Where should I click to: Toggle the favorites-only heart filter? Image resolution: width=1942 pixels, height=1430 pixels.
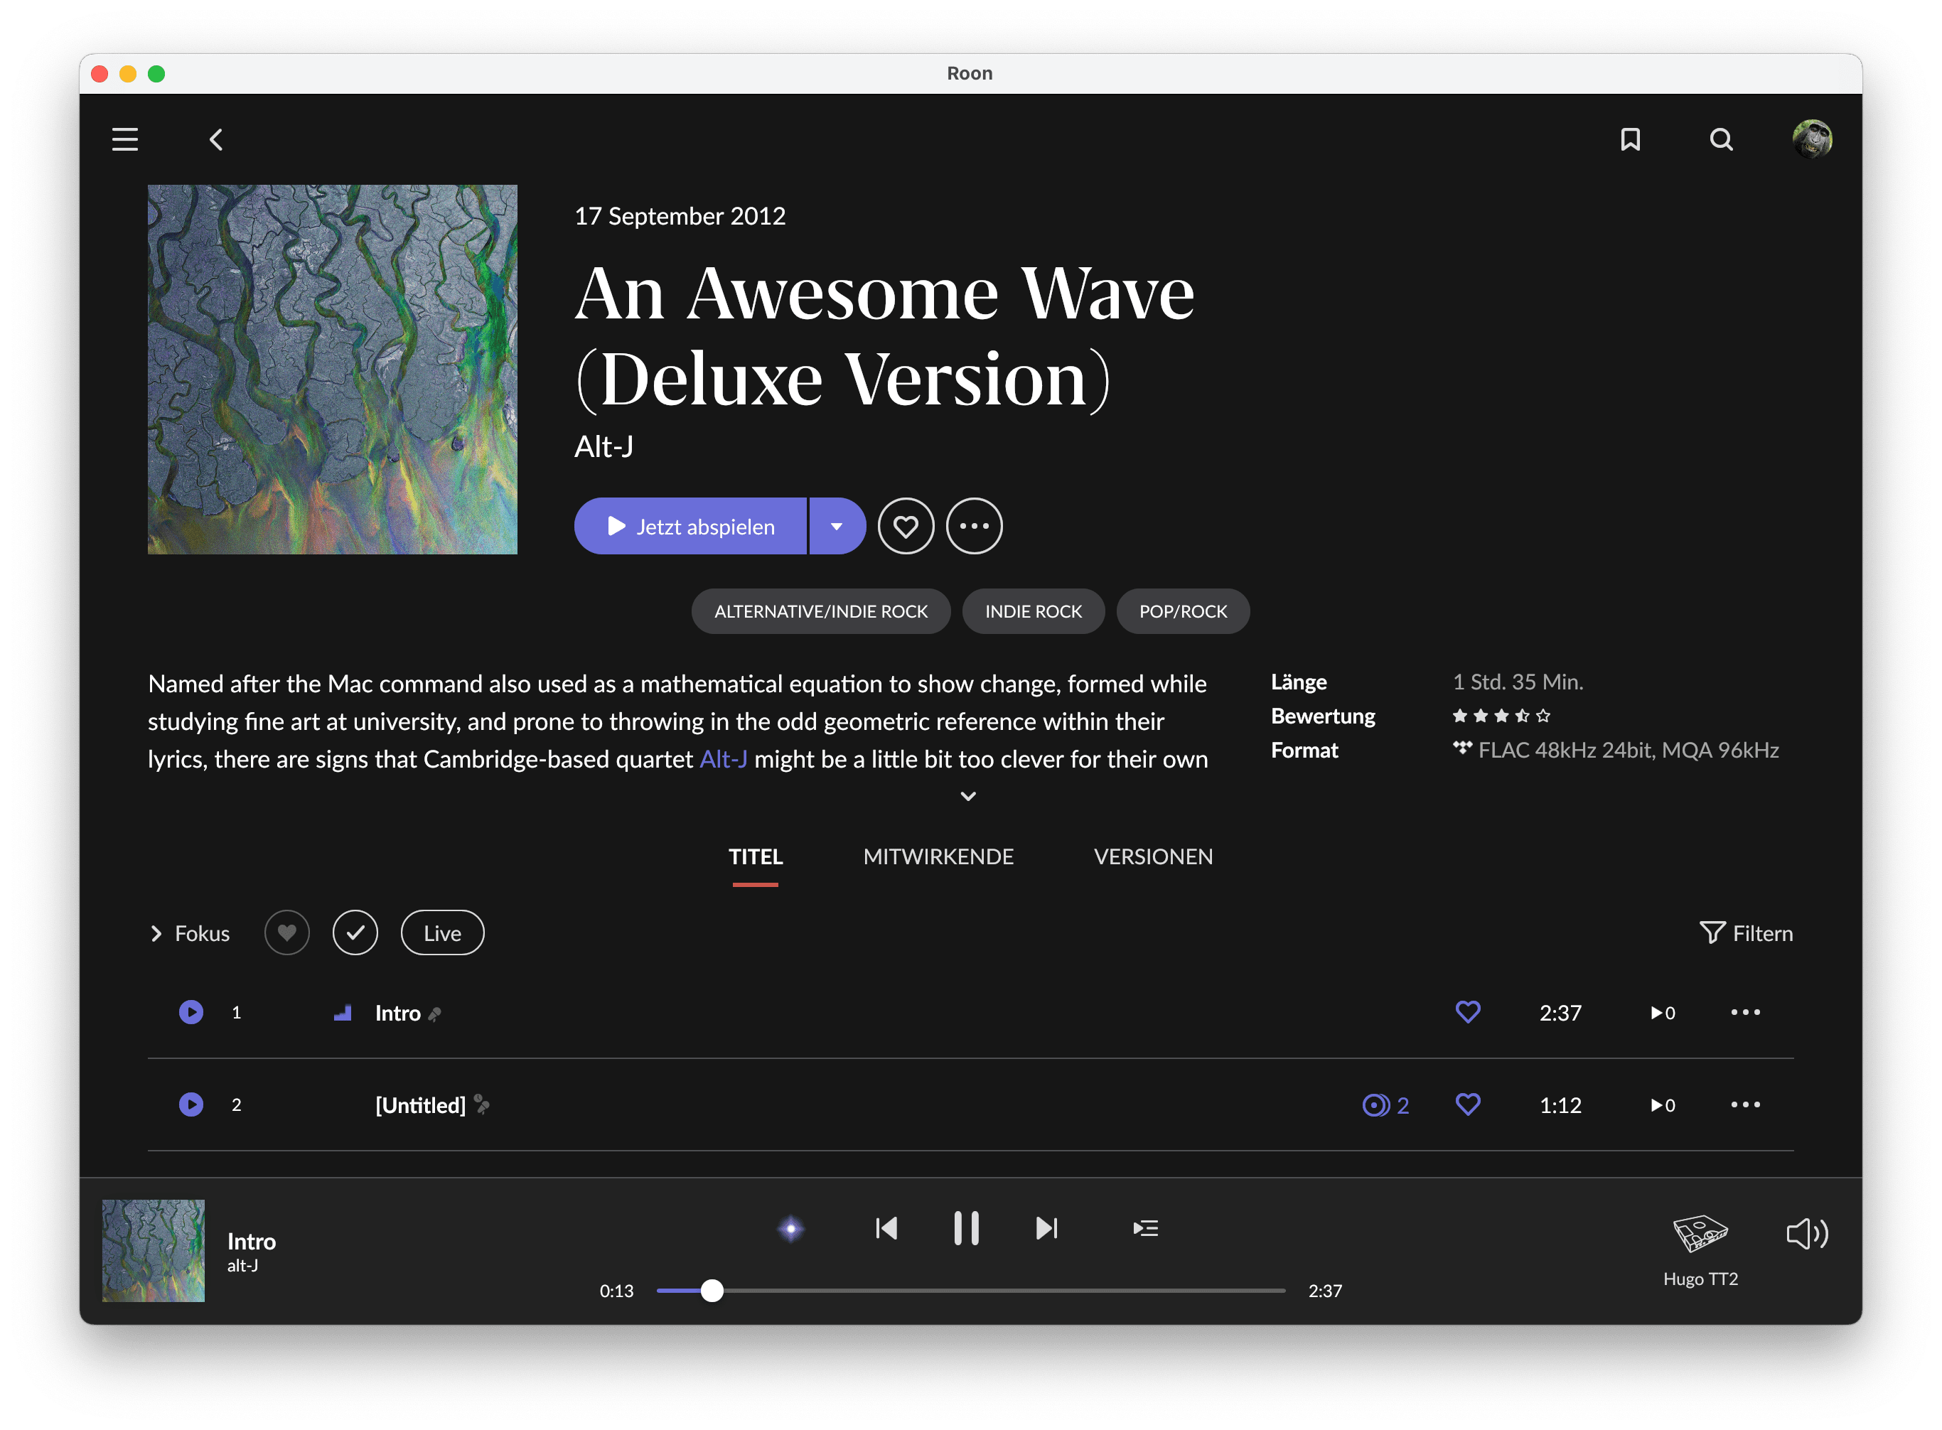coord(286,933)
